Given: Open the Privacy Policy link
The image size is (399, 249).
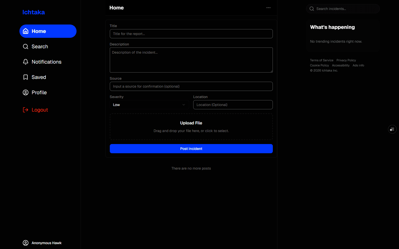Looking at the screenshot, I should pos(346,60).
